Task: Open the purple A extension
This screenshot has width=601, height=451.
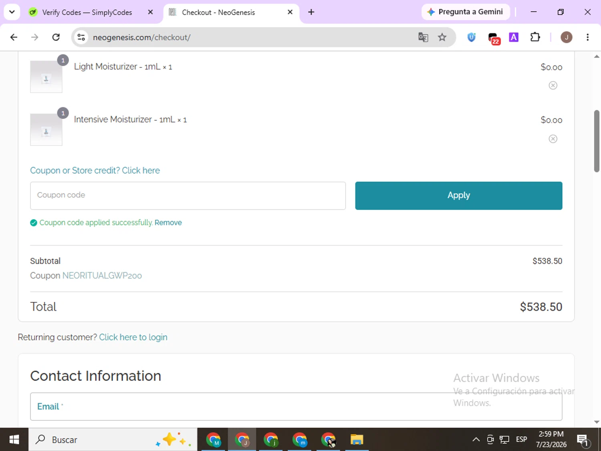Action: [514, 37]
